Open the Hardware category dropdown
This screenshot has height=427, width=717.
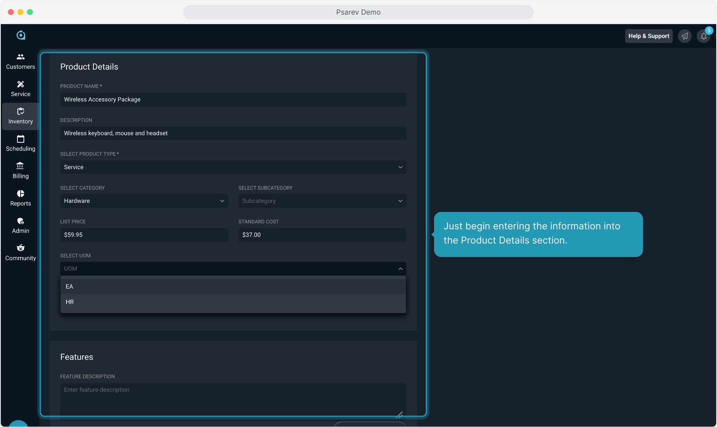pos(144,201)
